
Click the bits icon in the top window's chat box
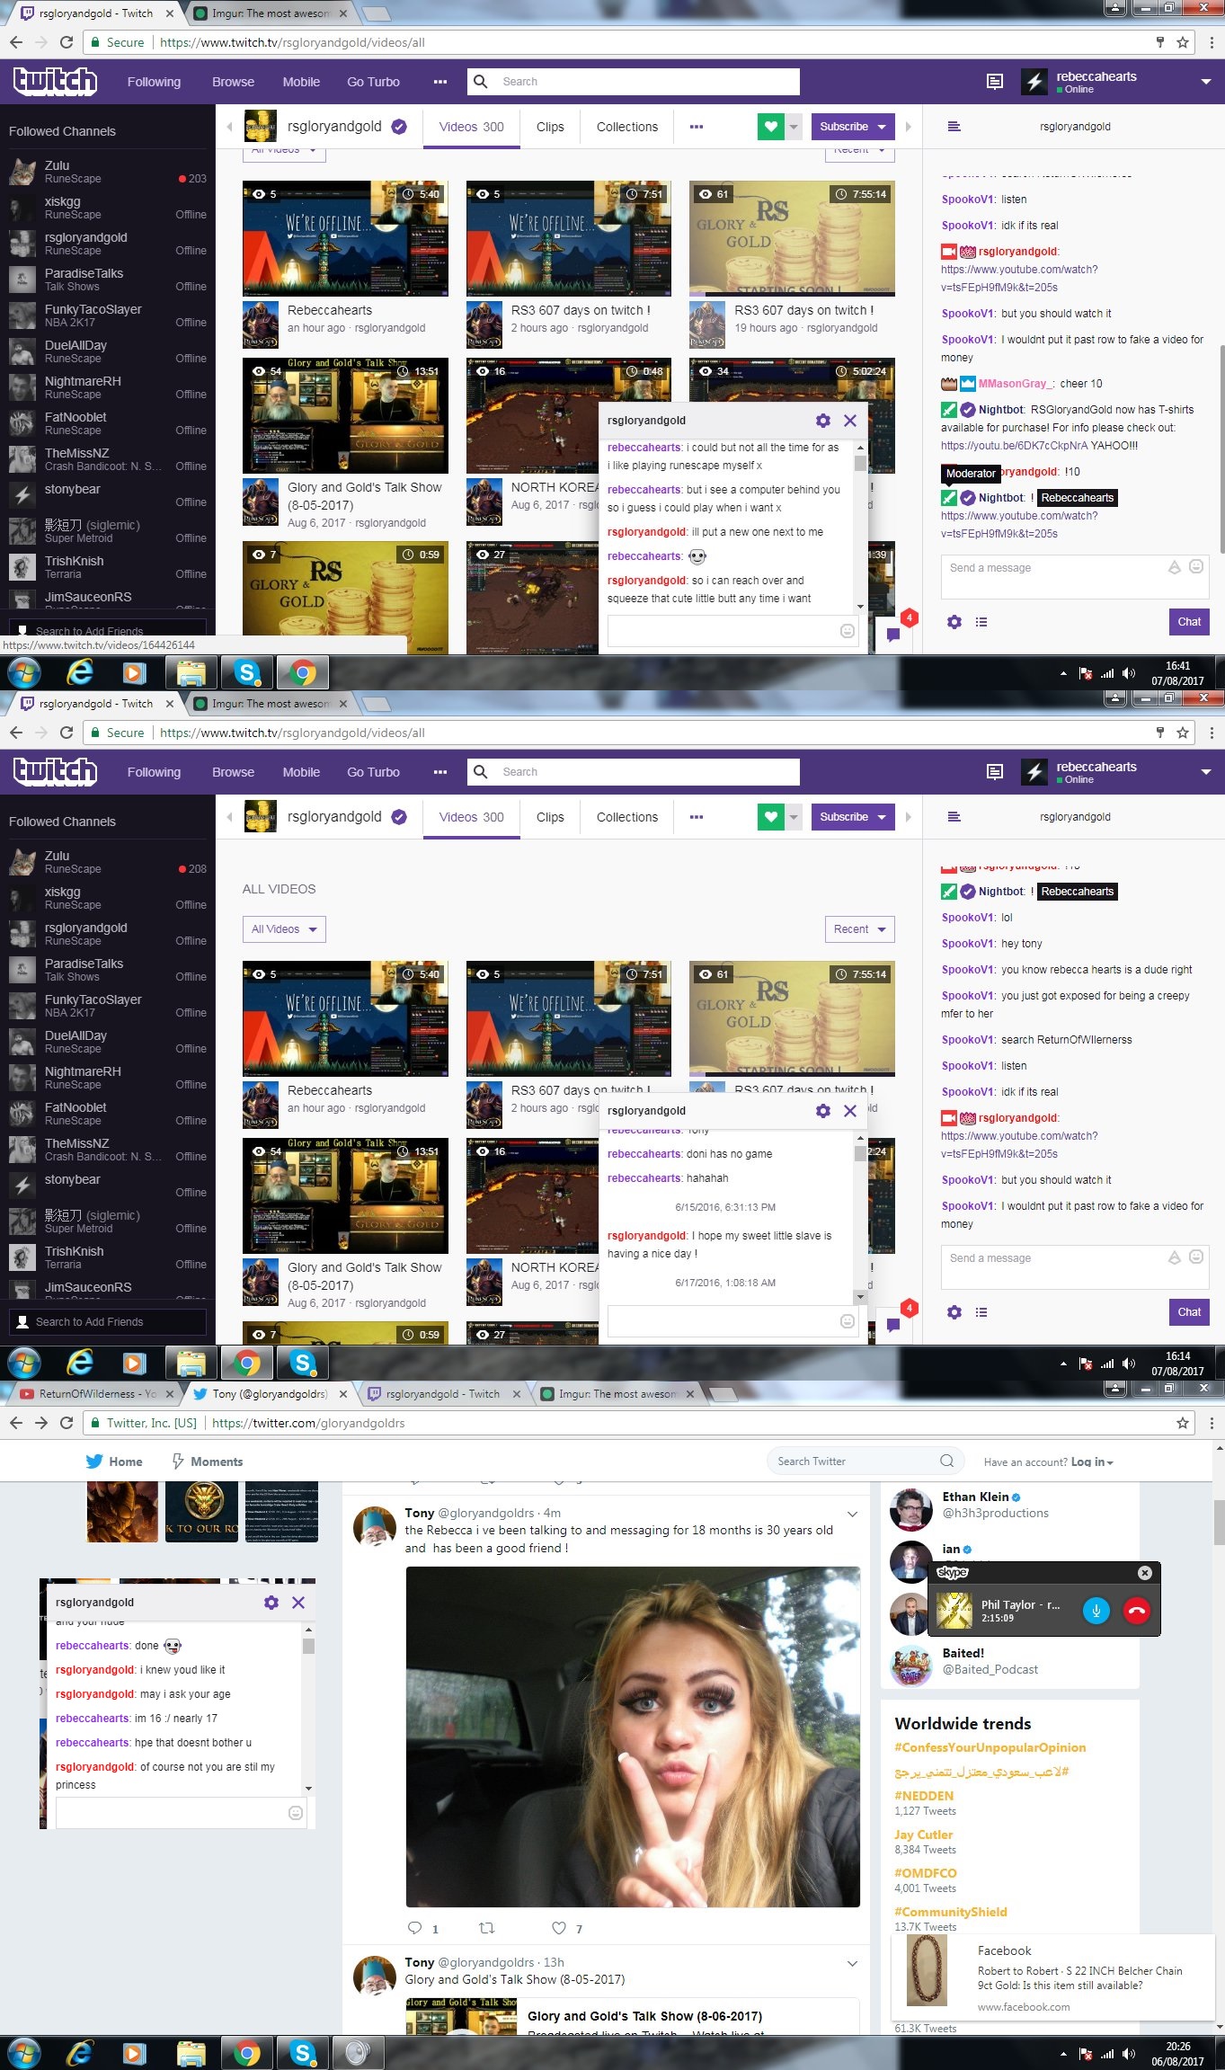[x=1174, y=567]
